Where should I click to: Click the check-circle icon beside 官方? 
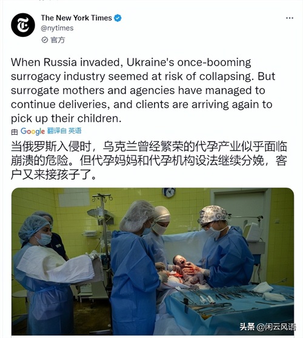tap(45, 40)
